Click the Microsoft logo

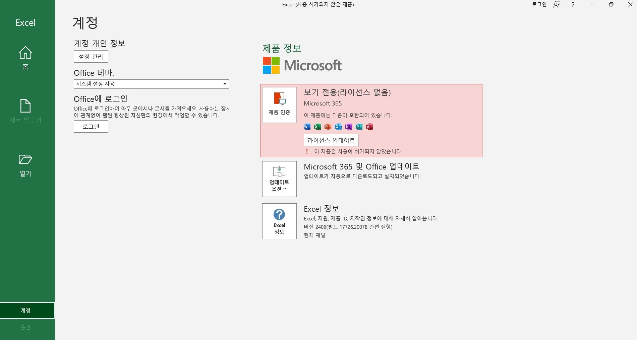click(x=302, y=65)
